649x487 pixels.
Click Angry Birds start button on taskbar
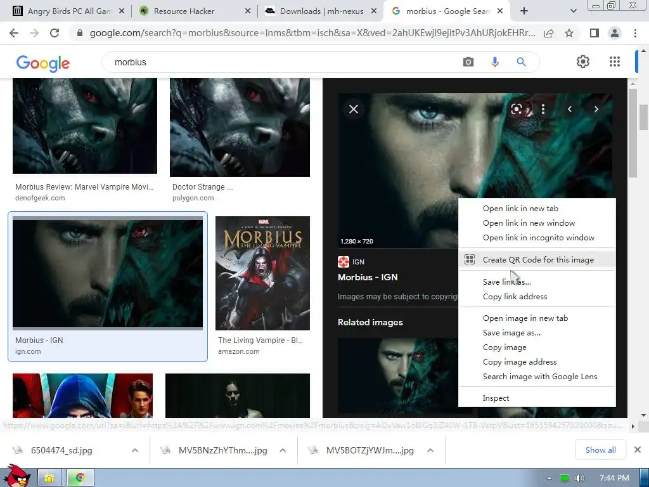16,476
